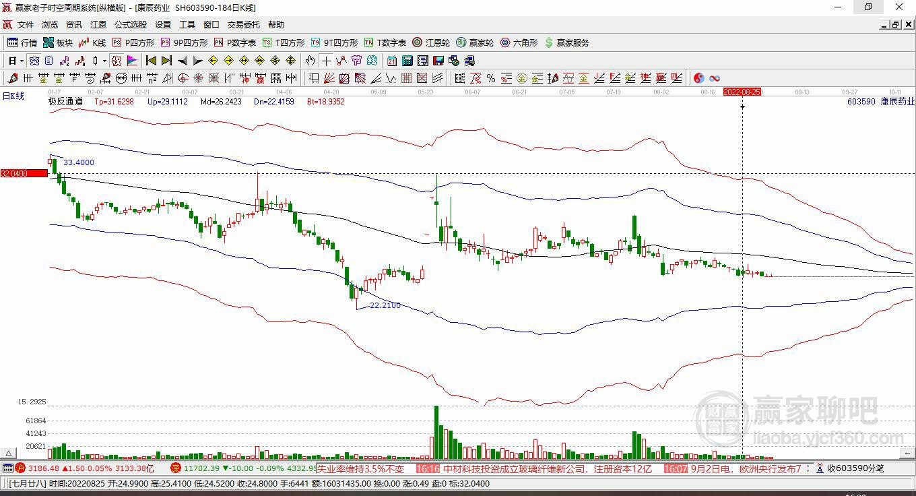This screenshot has height=496, width=916.
Task: Open the 9P四方形 tool
Action: tap(184, 42)
